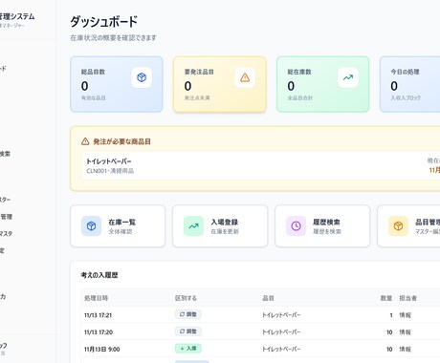Click the 11/13 17:21 date cell
Viewport: 440px width, 363px height.
click(98, 315)
